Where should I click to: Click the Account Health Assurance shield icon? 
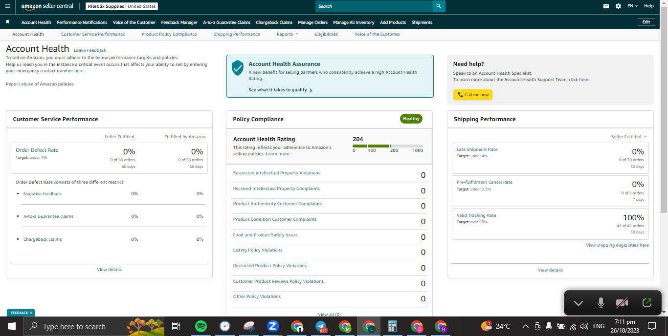(238, 68)
